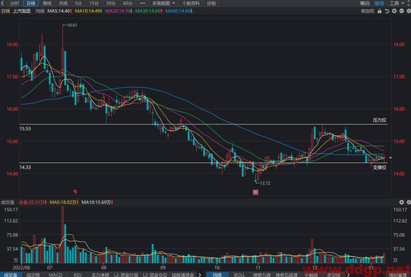This screenshot has width=411, height=277.
Task: Click the undo arrow icon in chart header
Action: tap(387, 11)
